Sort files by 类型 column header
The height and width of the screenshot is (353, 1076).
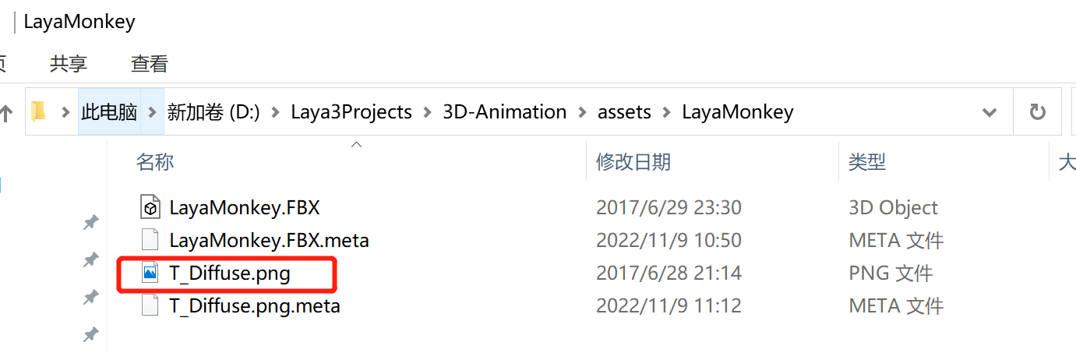tap(867, 162)
